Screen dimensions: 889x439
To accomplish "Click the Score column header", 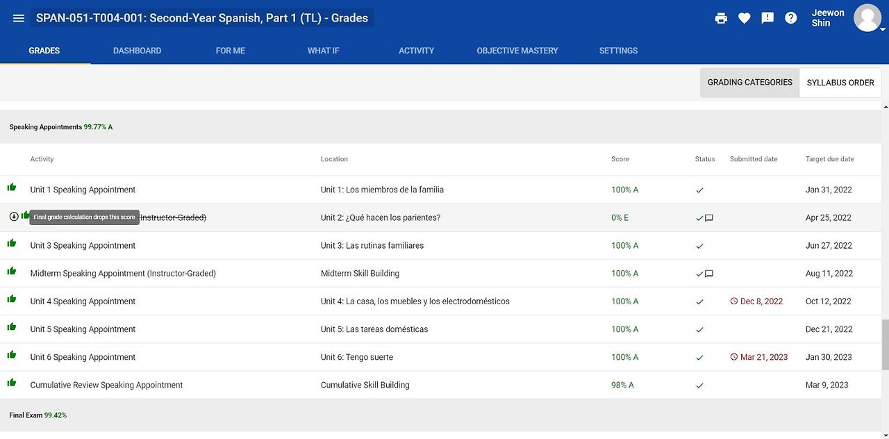I will (x=620, y=159).
